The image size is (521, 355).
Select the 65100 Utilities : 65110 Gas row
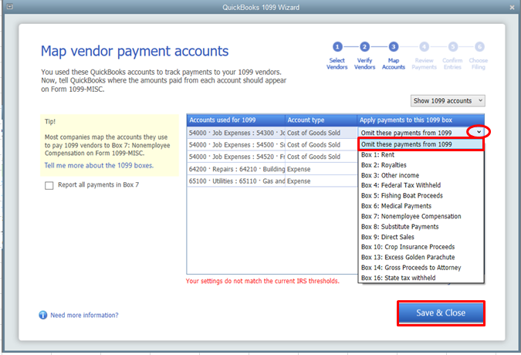pos(272,181)
